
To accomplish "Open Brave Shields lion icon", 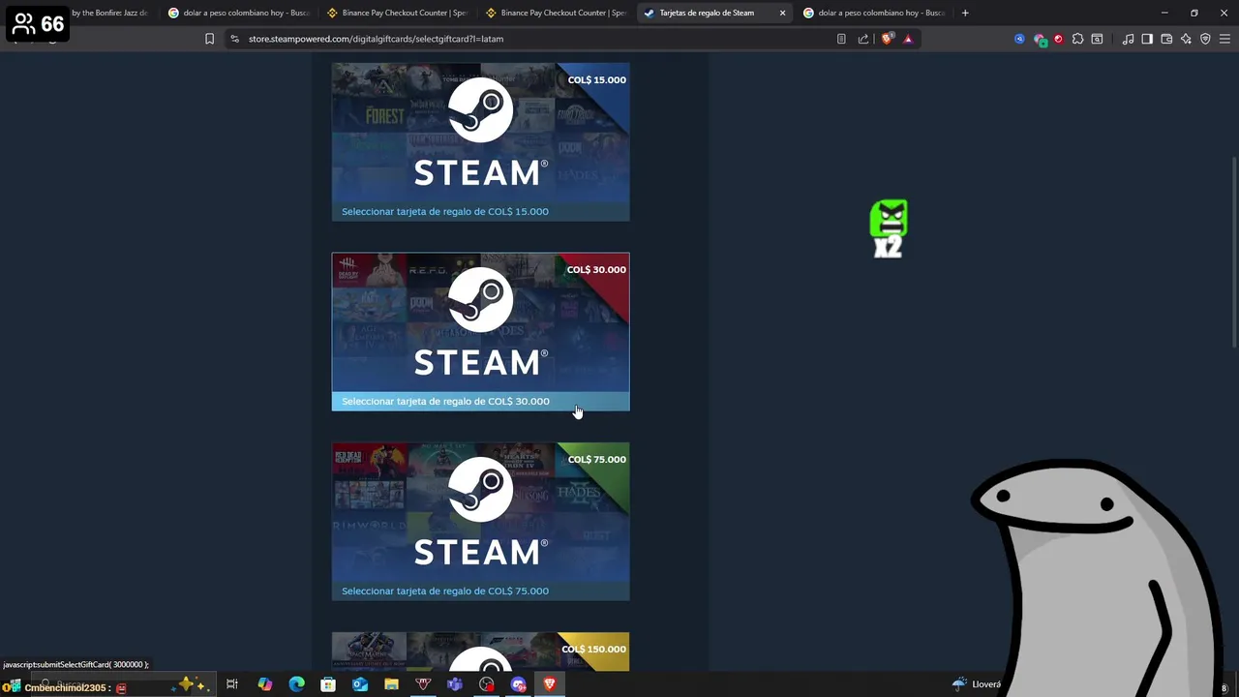I will point(887,39).
